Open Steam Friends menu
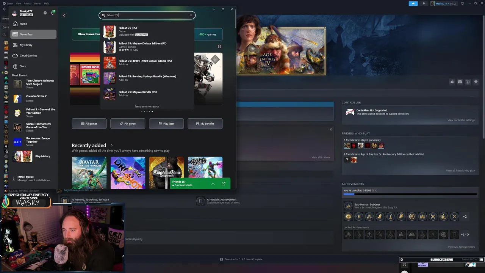Viewport: 485px width, 273px height. [28, 3]
